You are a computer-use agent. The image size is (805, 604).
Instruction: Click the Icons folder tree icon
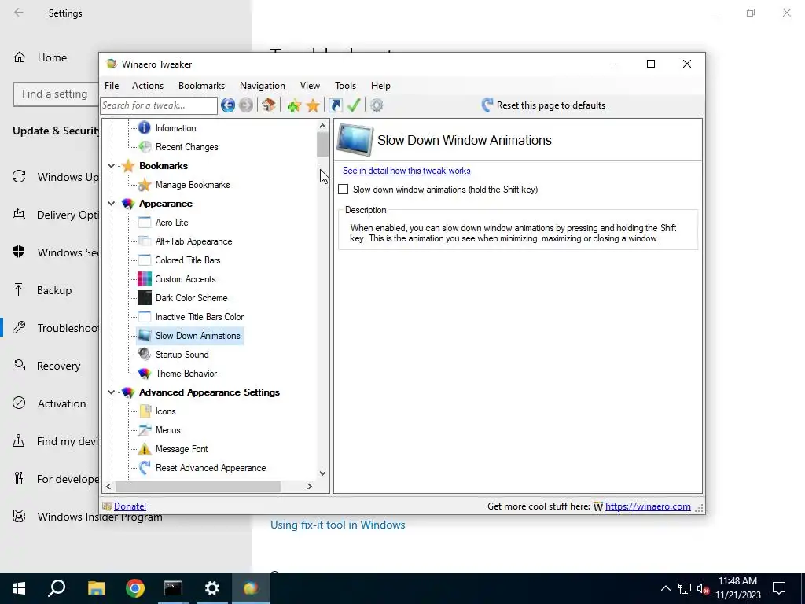[145, 411]
